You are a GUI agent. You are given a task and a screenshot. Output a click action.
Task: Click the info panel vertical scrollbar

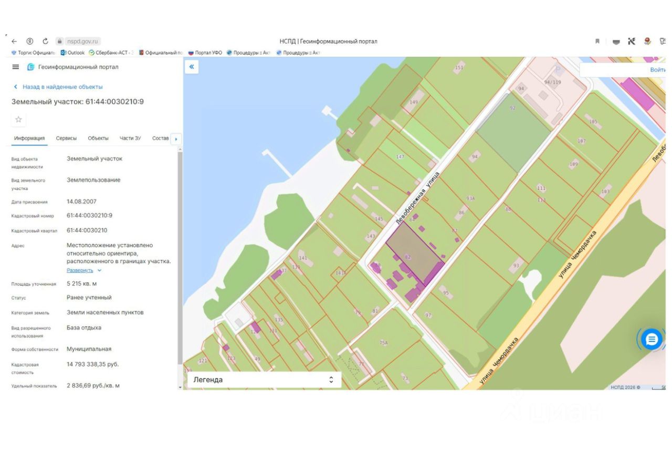click(180, 257)
